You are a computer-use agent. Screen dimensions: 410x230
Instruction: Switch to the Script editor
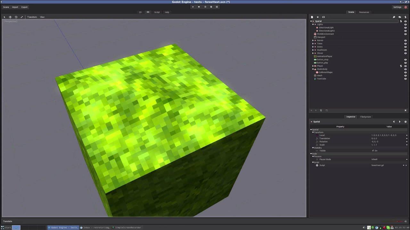[157, 12]
